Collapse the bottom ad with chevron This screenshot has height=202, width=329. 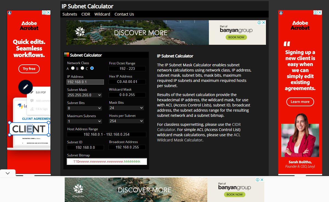[8, 173]
